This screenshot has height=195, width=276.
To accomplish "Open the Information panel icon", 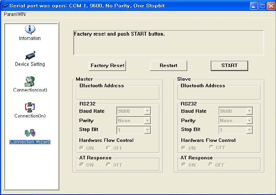I will [30, 29].
